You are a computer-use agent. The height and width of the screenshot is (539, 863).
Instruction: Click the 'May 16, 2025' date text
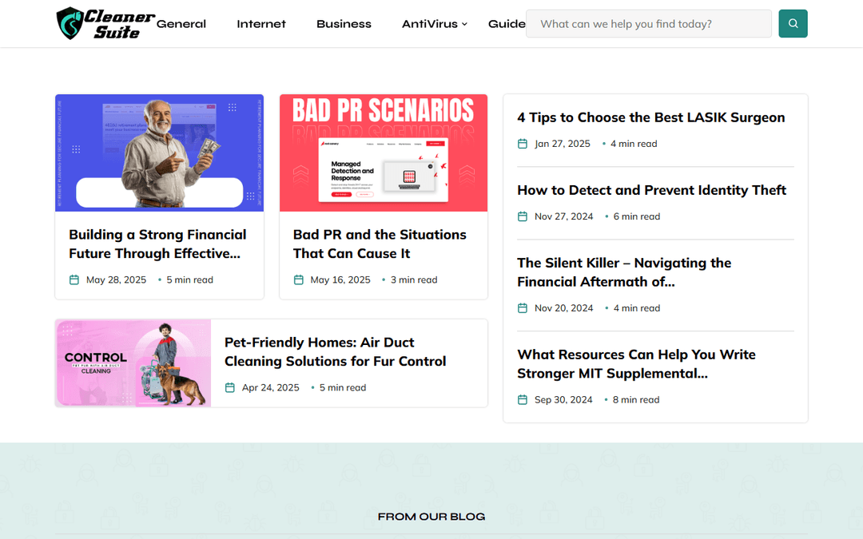click(340, 280)
